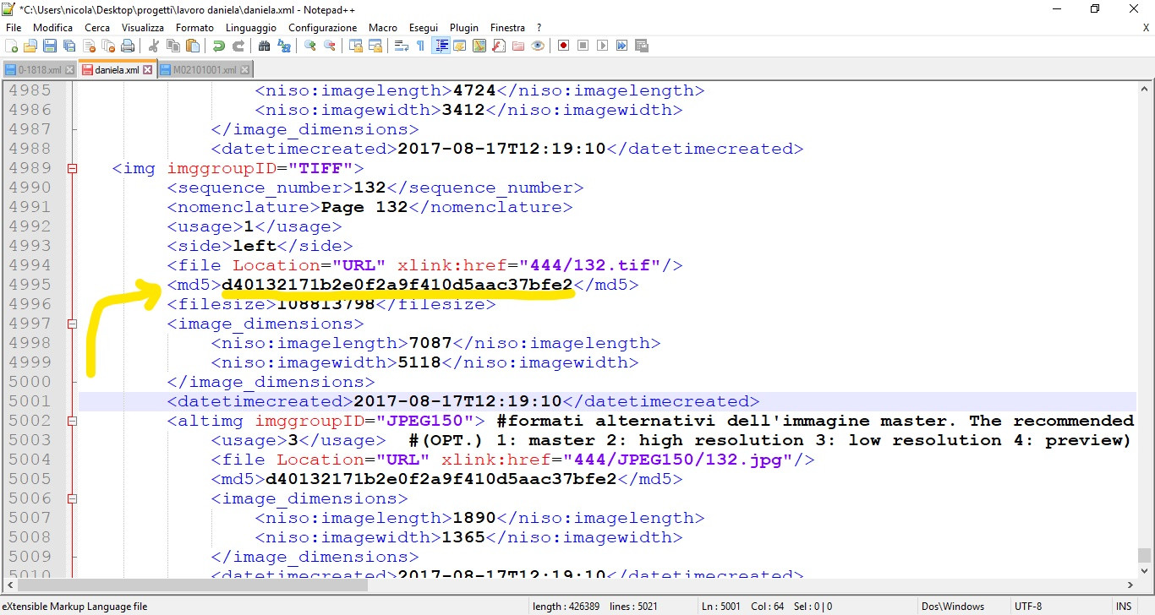Viewport: 1155px width, 615px height.
Task: Click the vertical scrollbar thumb
Action: tap(1144, 555)
